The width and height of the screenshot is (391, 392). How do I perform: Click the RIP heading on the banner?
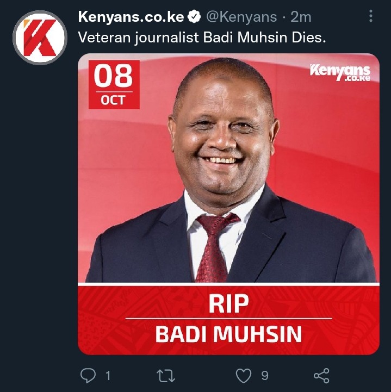coord(228,303)
